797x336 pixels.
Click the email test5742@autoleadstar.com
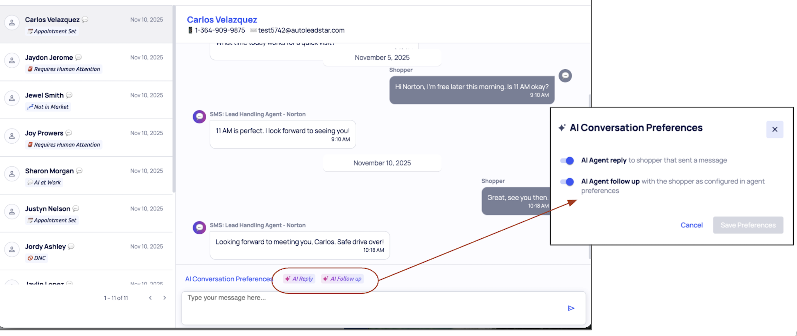pyautogui.click(x=301, y=30)
